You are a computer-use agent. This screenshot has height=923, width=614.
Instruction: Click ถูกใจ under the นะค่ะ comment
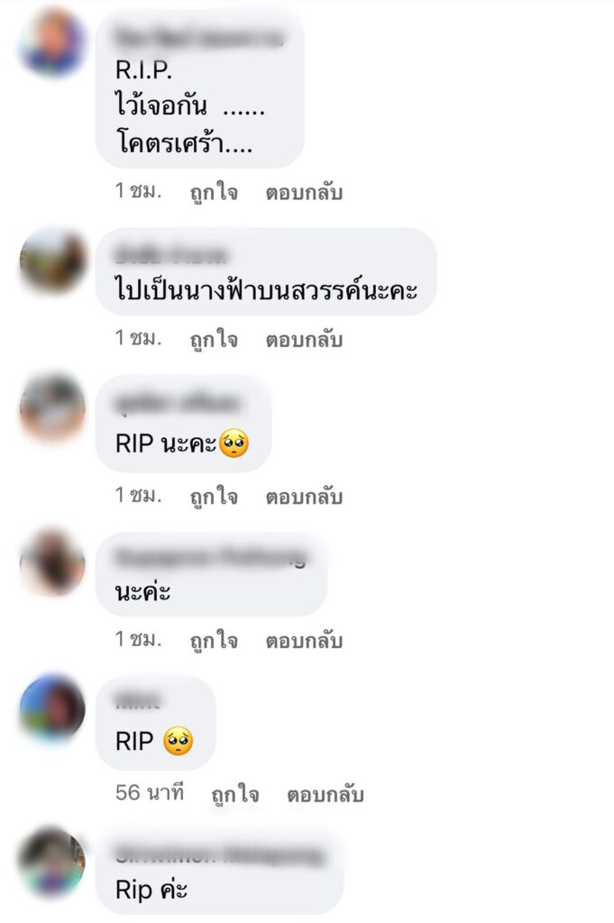click(214, 641)
